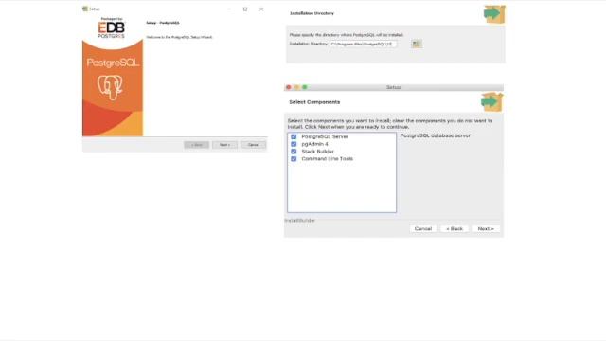
Task: Click the EDB Postgres logo
Action: pyautogui.click(x=112, y=27)
